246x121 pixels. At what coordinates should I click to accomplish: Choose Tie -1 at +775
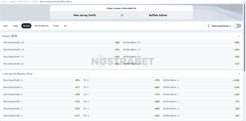coord(122,94)
